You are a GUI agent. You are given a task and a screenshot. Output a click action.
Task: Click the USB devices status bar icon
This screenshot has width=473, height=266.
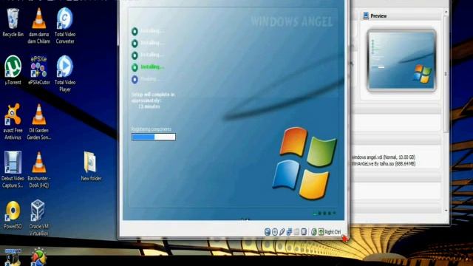(x=282, y=231)
